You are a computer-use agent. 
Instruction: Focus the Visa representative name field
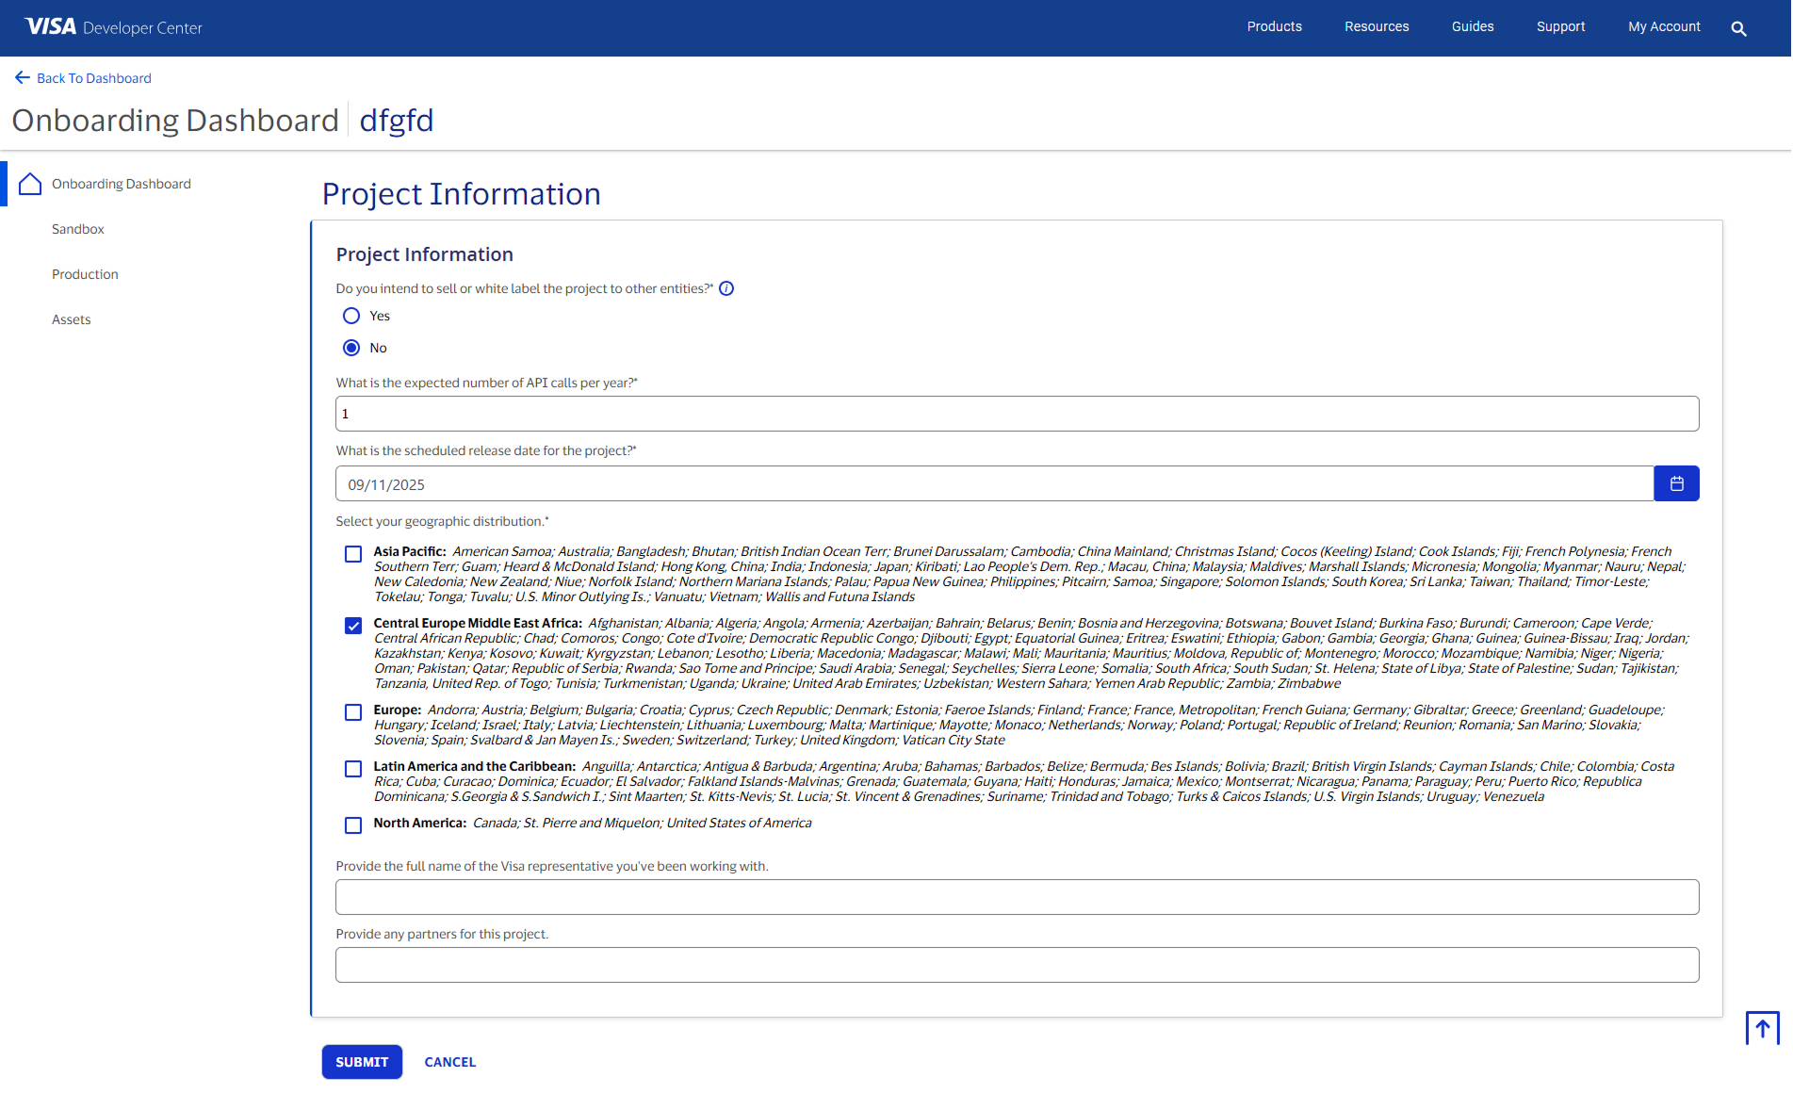[1017, 897]
